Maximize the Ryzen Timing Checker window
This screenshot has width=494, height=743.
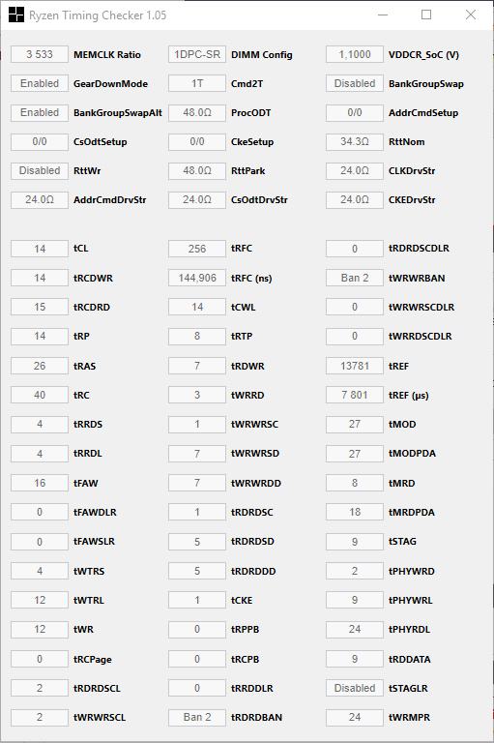pyautogui.click(x=426, y=15)
